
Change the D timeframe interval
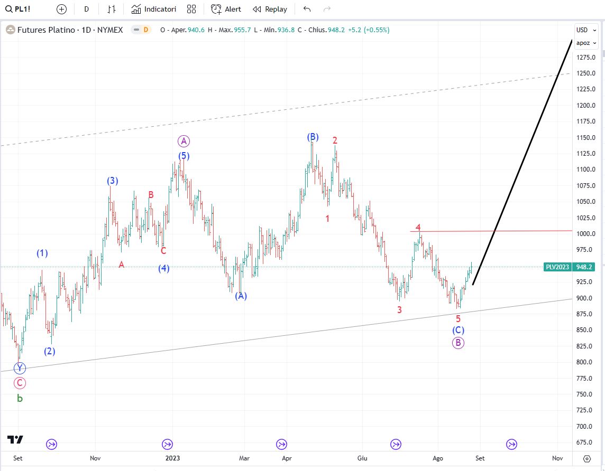tap(86, 9)
